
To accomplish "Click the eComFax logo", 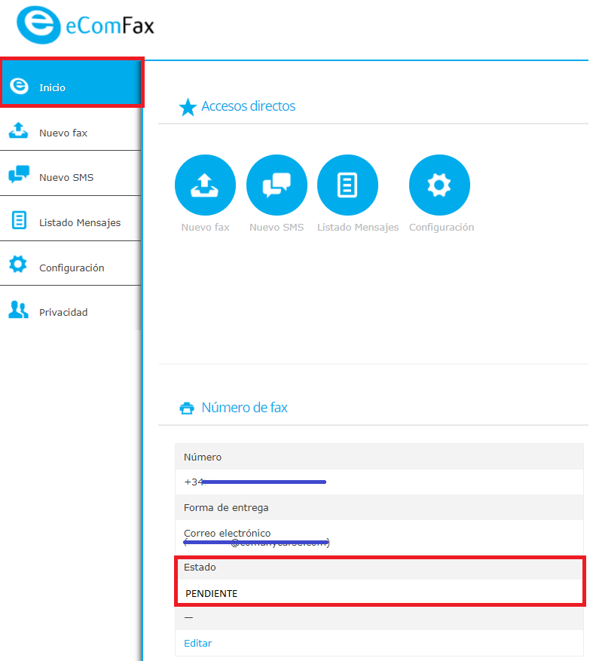I will tap(86, 26).
